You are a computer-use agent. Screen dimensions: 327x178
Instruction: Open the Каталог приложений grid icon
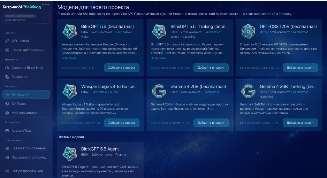pos(7,148)
